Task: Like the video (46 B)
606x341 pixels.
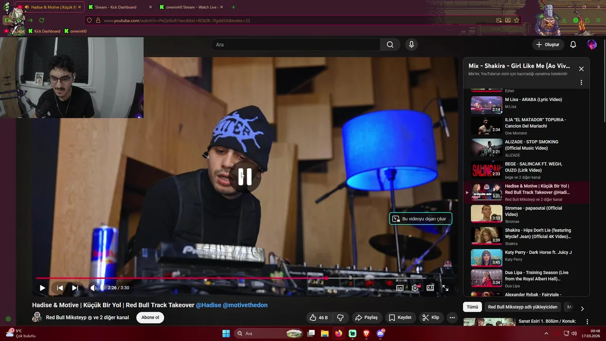Action: (x=319, y=317)
